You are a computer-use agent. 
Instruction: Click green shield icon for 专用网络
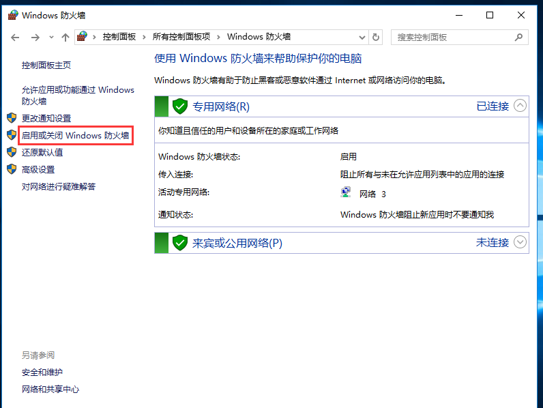point(180,106)
